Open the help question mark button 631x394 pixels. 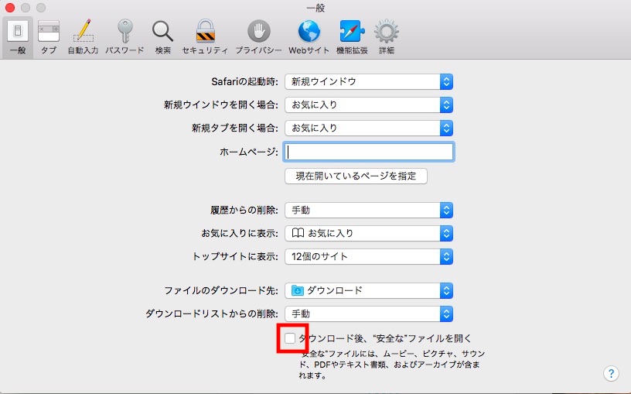611,373
